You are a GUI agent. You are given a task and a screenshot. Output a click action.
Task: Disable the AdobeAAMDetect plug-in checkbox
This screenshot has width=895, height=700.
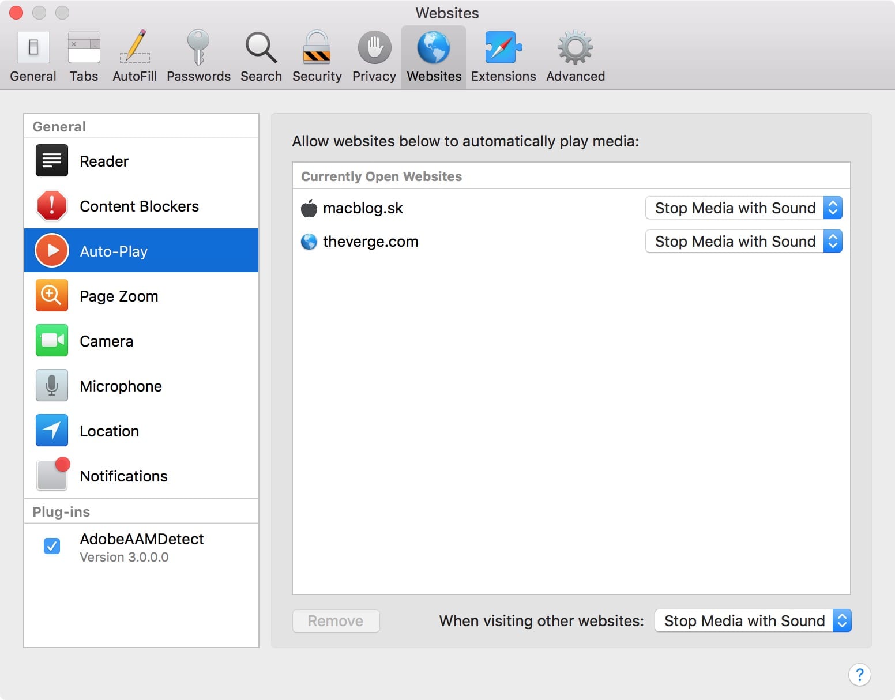(x=52, y=545)
